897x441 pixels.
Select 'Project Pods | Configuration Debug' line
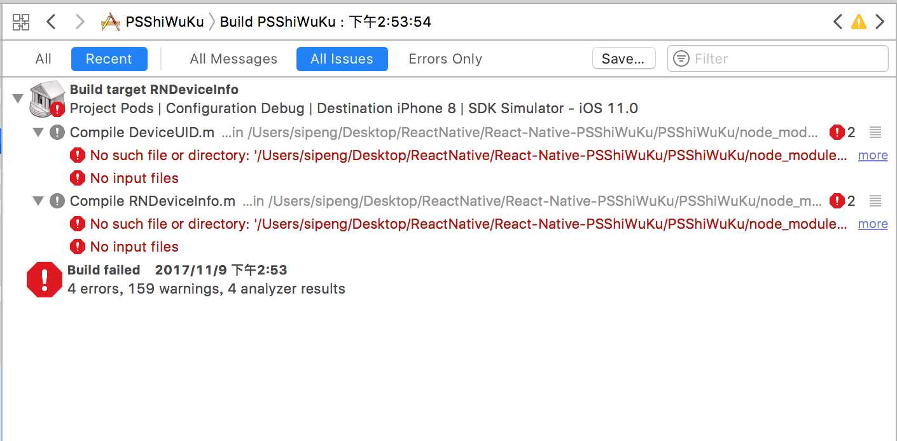354,108
